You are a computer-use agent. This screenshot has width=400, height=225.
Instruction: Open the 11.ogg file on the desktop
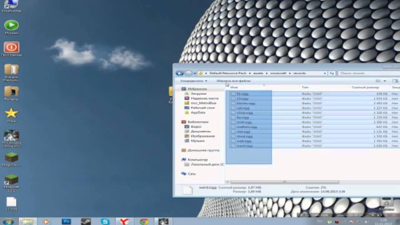(x=12, y=204)
